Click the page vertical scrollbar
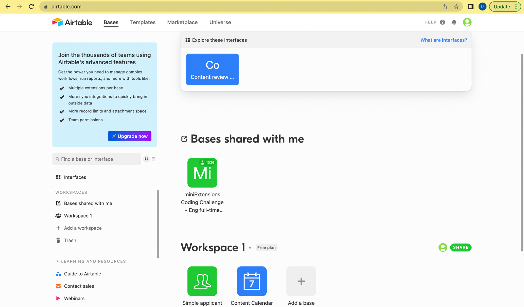This screenshot has width=524, height=307. coord(522,153)
